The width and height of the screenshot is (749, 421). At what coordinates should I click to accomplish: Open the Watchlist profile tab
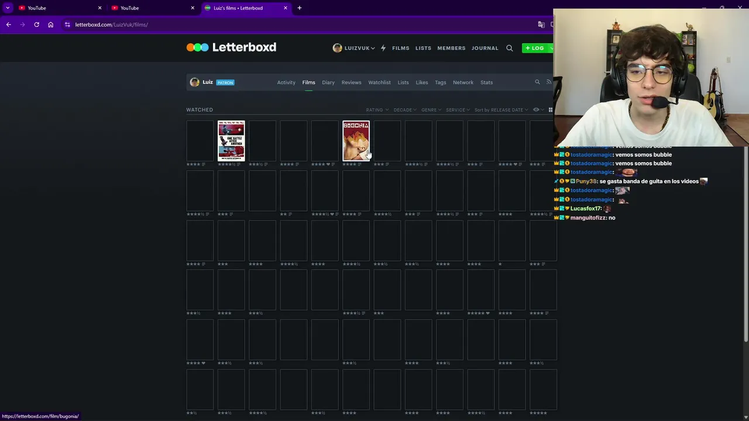pyautogui.click(x=379, y=82)
